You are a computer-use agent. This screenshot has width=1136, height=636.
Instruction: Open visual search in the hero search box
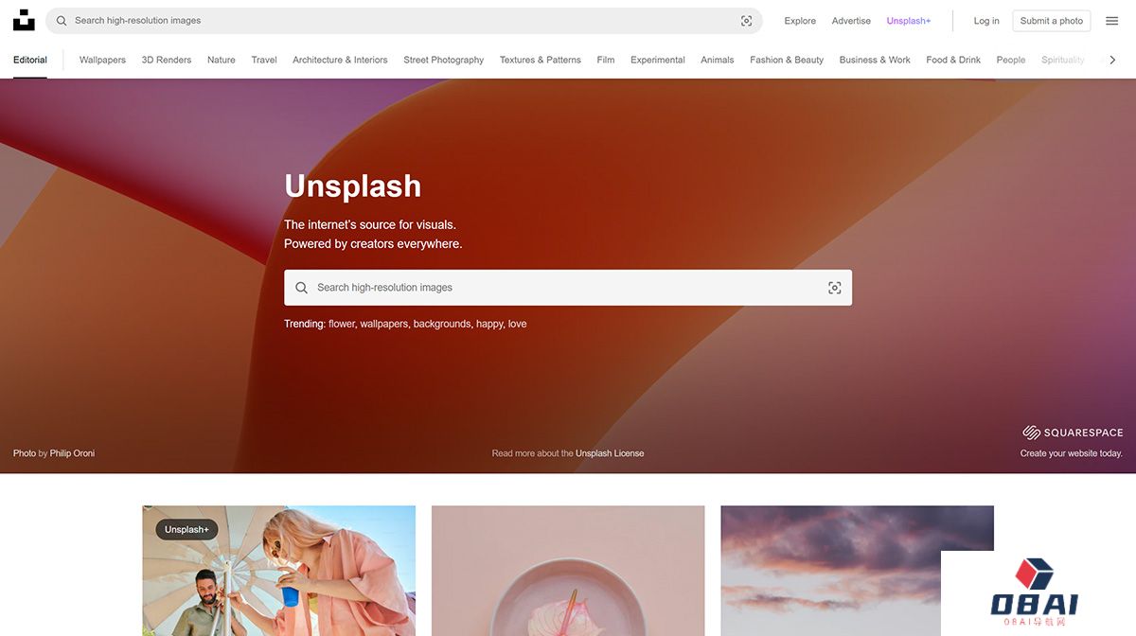(x=834, y=288)
